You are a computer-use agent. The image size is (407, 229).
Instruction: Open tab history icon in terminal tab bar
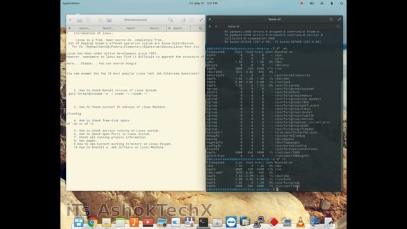[338, 26]
